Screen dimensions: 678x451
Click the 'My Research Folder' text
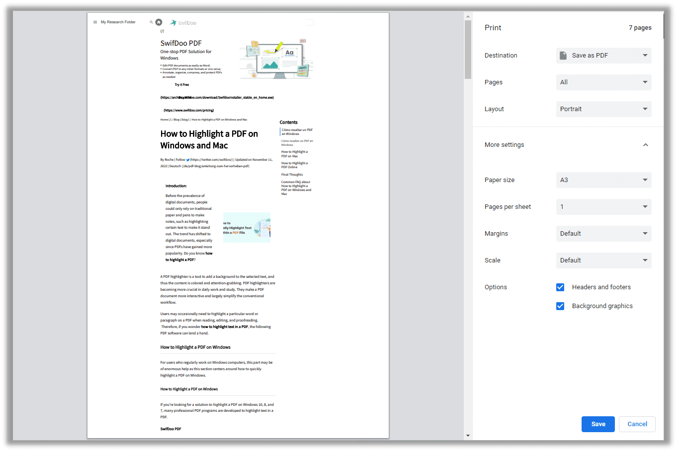[x=118, y=22]
